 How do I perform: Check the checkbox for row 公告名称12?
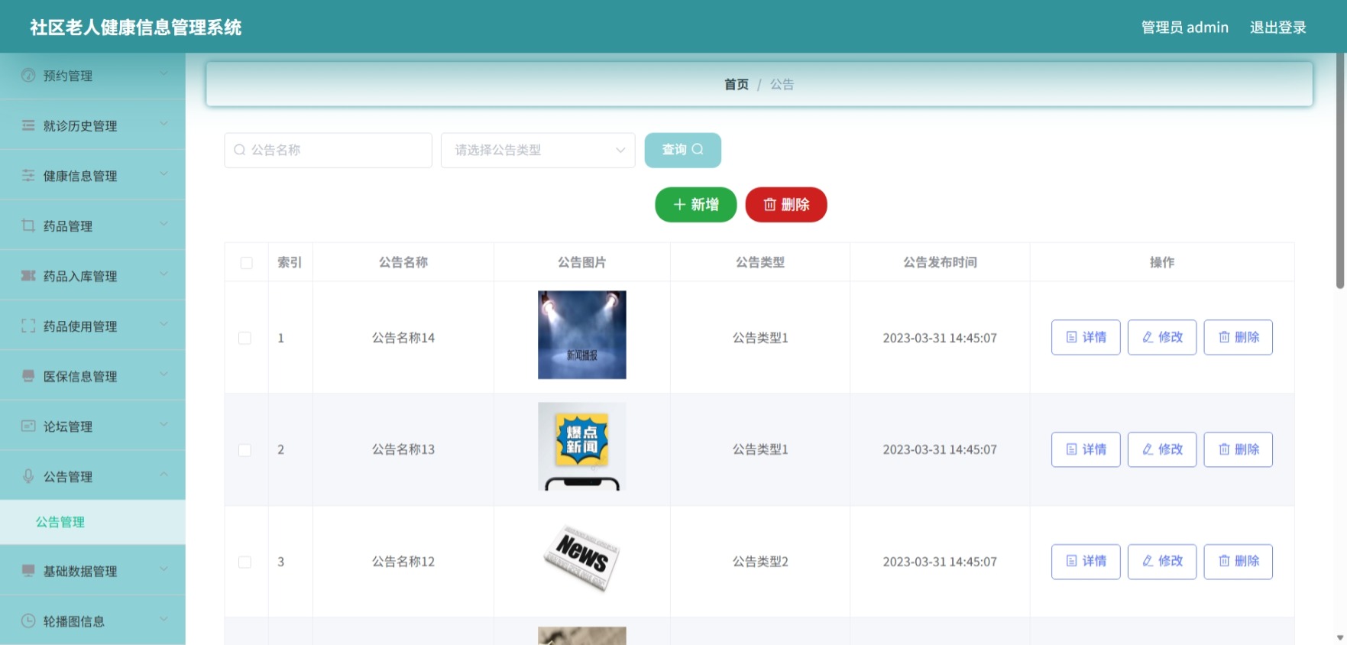(x=244, y=562)
